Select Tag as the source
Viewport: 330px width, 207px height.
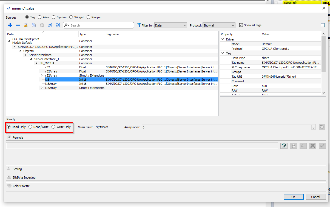point(27,17)
